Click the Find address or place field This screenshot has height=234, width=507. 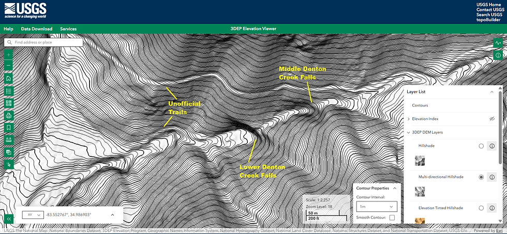click(x=43, y=42)
